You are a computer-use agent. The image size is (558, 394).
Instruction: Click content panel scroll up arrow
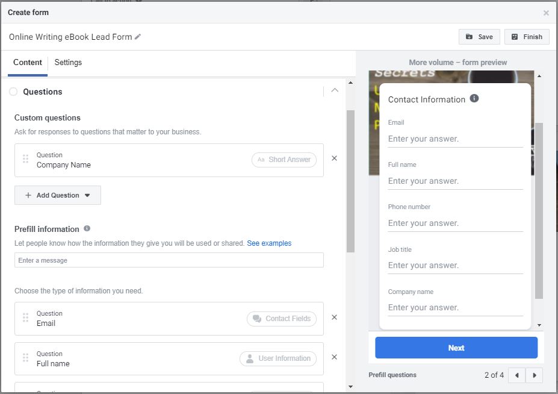tap(350, 83)
